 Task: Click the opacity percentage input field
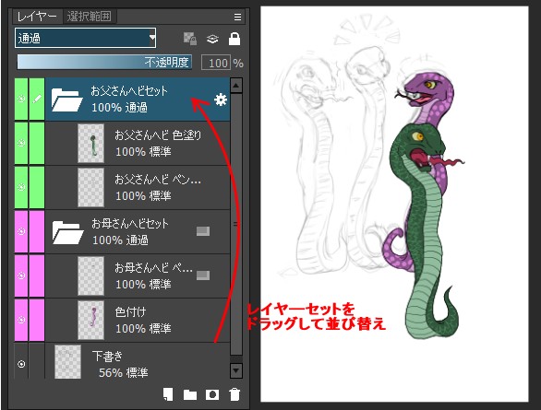(x=216, y=63)
